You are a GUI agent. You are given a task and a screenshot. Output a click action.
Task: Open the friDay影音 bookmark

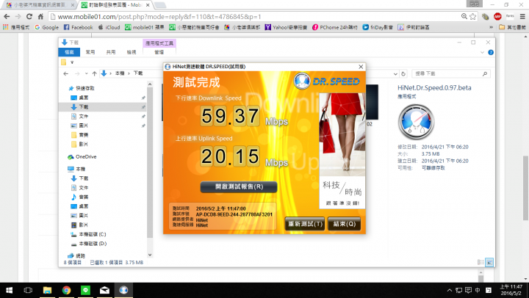(x=378, y=27)
